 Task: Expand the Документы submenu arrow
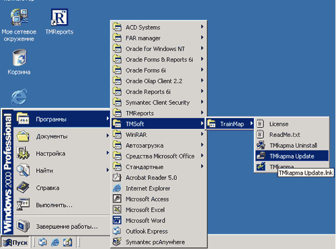[x=108, y=136]
